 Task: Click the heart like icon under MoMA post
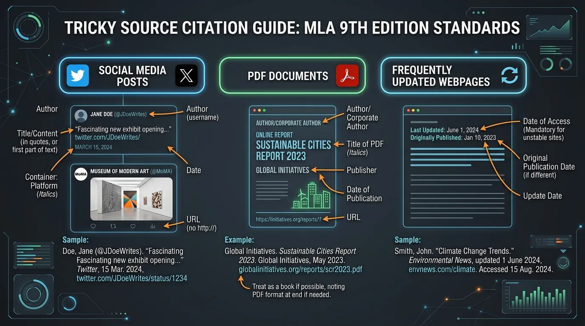(133, 226)
